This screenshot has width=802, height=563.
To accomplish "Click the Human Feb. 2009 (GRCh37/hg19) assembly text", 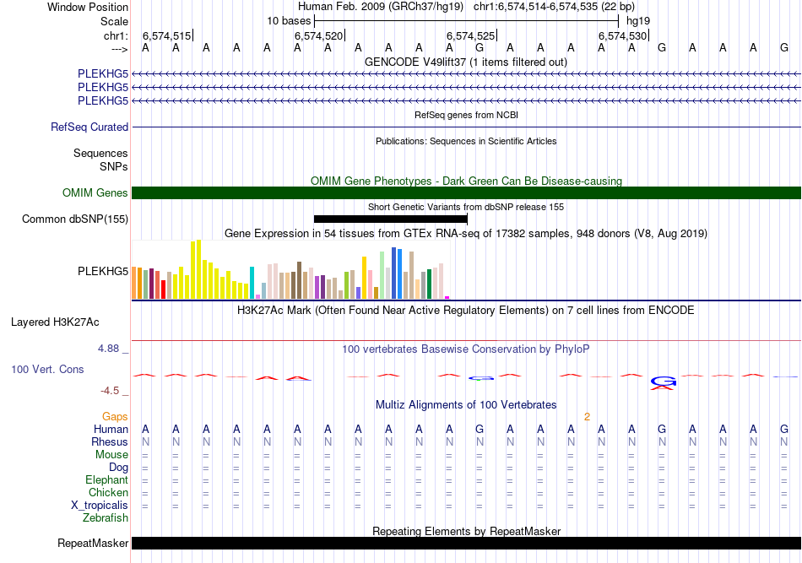I will tap(381, 7).
